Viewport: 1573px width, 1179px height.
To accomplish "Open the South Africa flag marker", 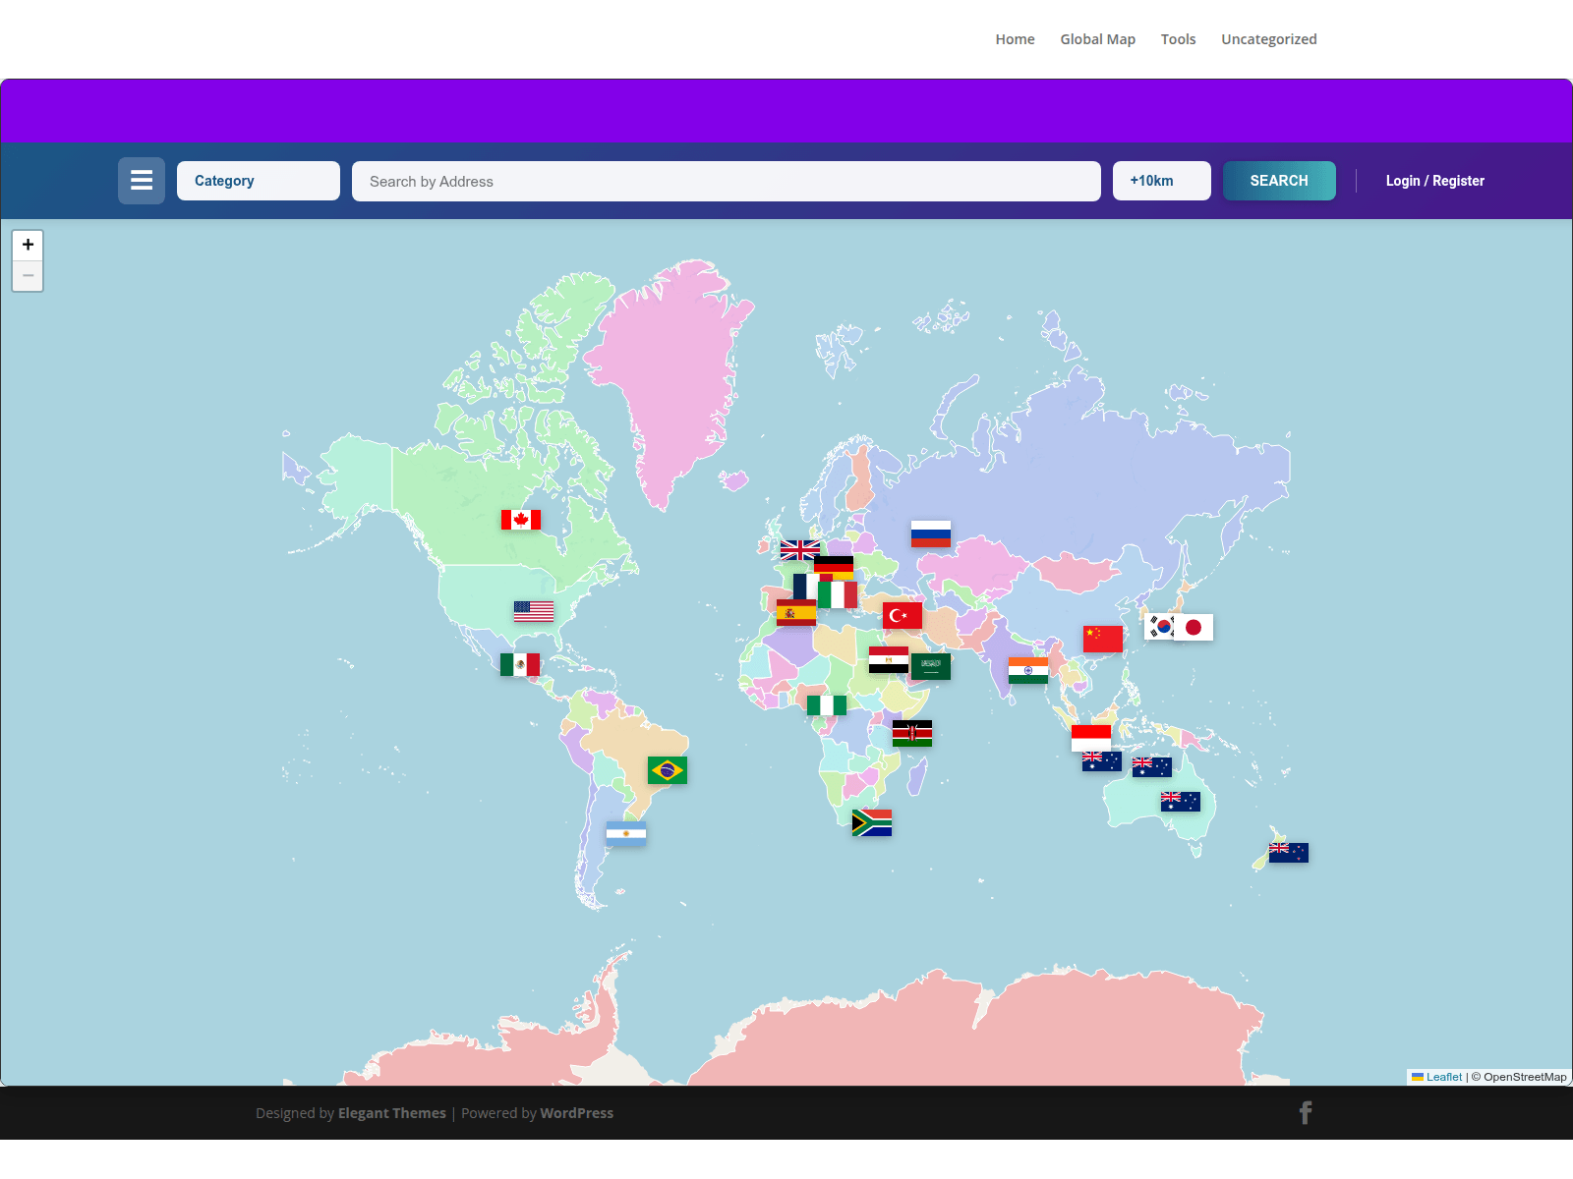I will click(872, 822).
